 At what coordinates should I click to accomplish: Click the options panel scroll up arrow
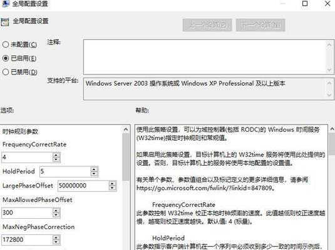pyautogui.click(x=126, y=129)
